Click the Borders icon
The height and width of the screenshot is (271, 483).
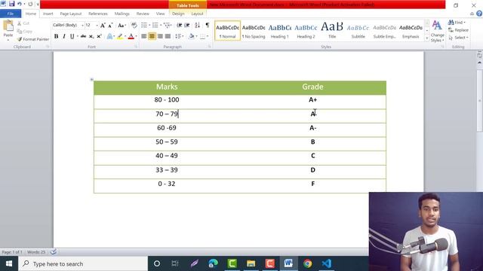[202, 36]
